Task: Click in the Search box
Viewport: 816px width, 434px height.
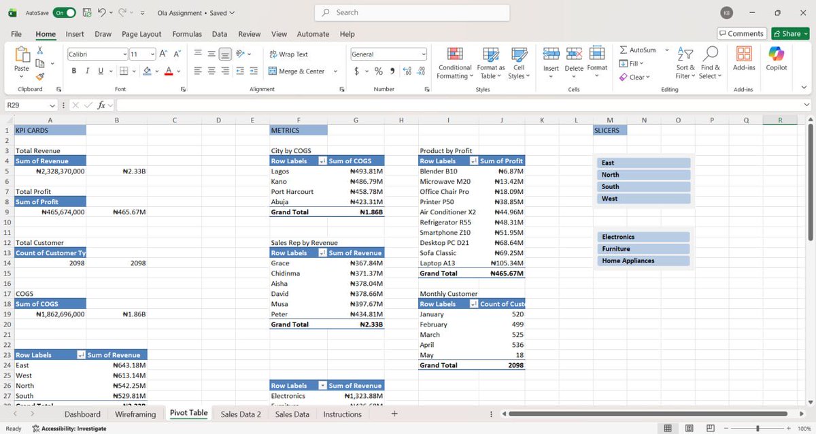Action: tap(412, 12)
